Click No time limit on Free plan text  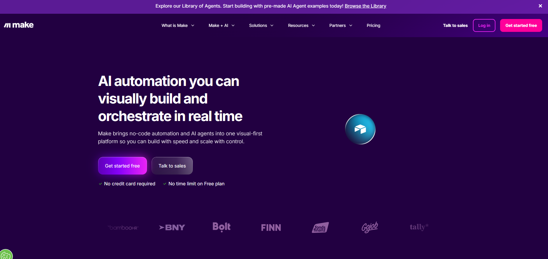coord(196,184)
